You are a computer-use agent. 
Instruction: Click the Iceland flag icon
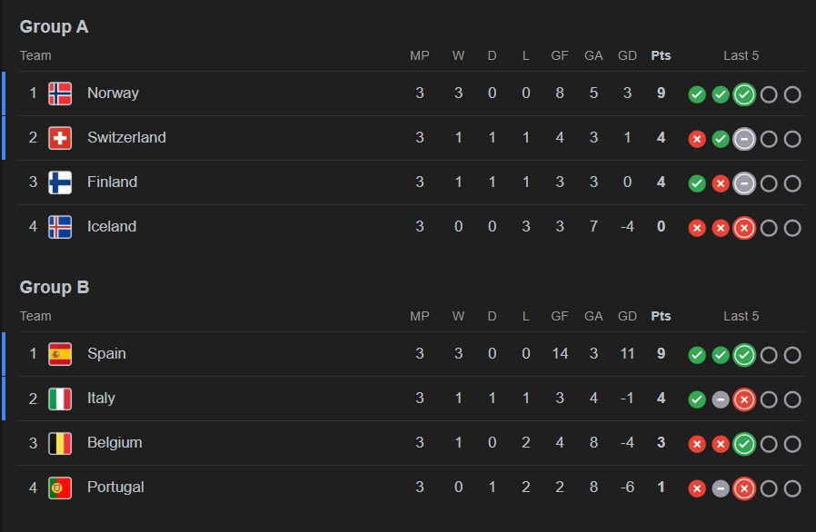(x=60, y=227)
